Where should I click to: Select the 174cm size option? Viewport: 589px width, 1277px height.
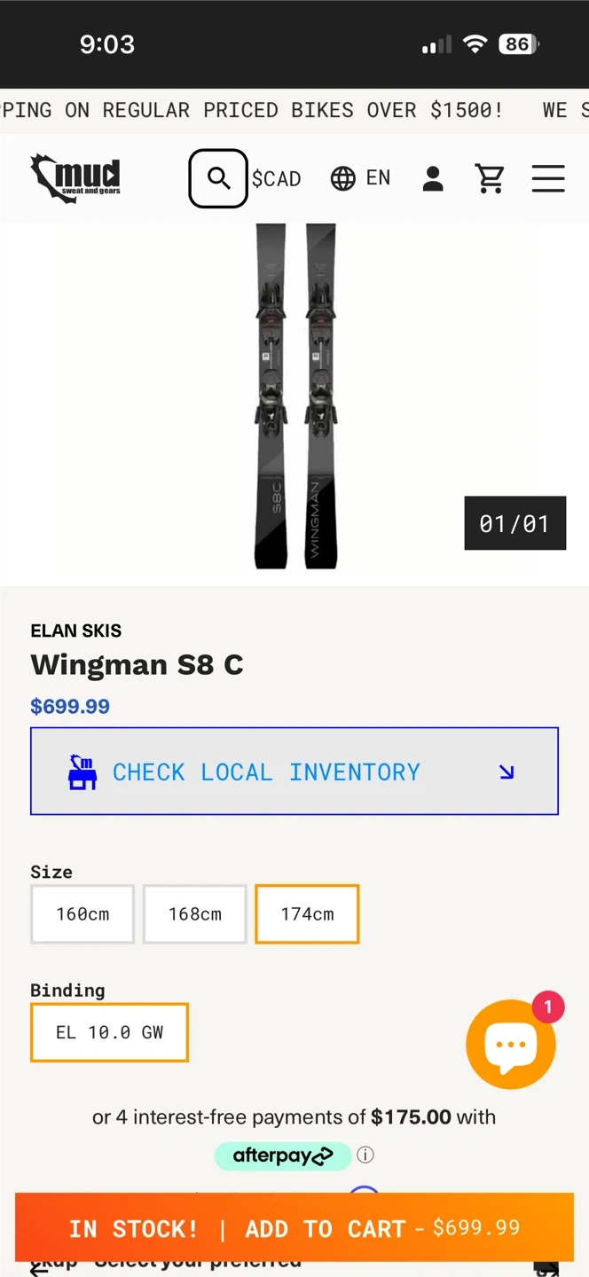click(x=307, y=913)
